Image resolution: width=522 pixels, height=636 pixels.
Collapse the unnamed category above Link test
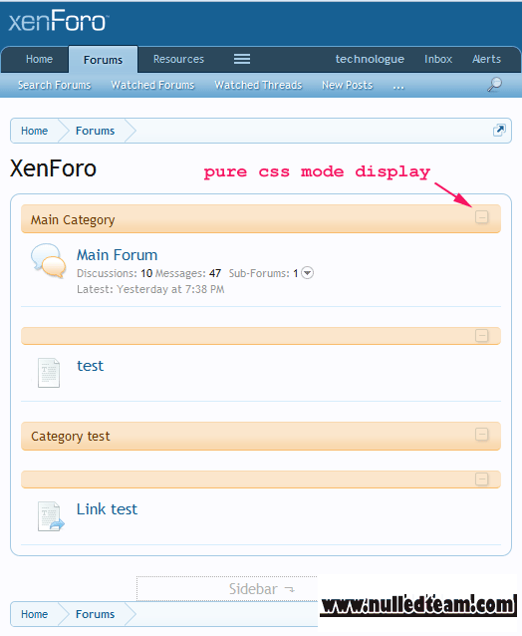(x=481, y=479)
